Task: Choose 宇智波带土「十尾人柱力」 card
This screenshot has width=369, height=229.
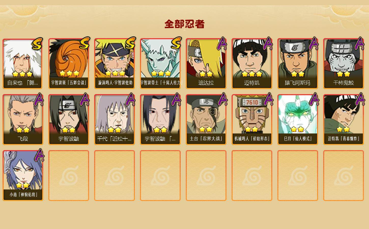Action: point(160,64)
